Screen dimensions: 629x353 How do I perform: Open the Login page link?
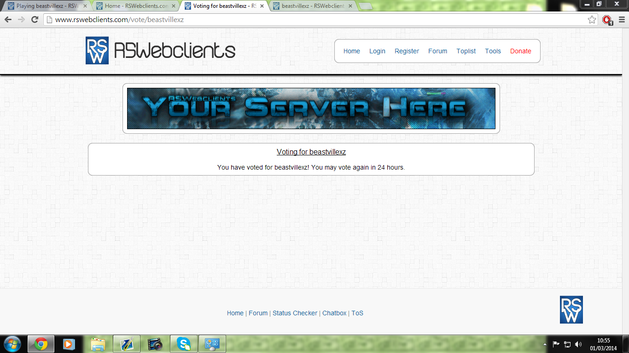pos(377,51)
